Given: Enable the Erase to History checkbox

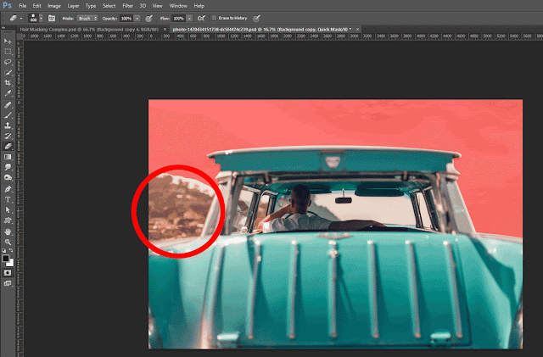Looking at the screenshot, I should coord(214,18).
